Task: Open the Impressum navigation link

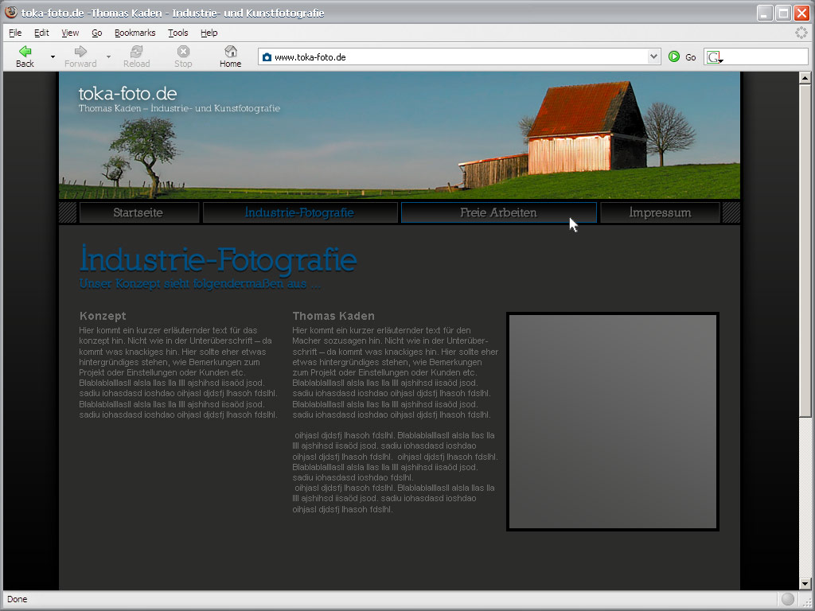Action: pyautogui.click(x=660, y=212)
